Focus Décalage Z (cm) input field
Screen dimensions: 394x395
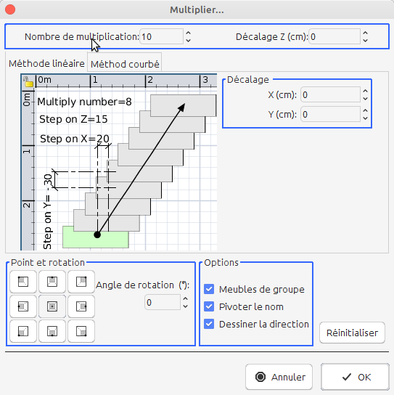point(335,37)
